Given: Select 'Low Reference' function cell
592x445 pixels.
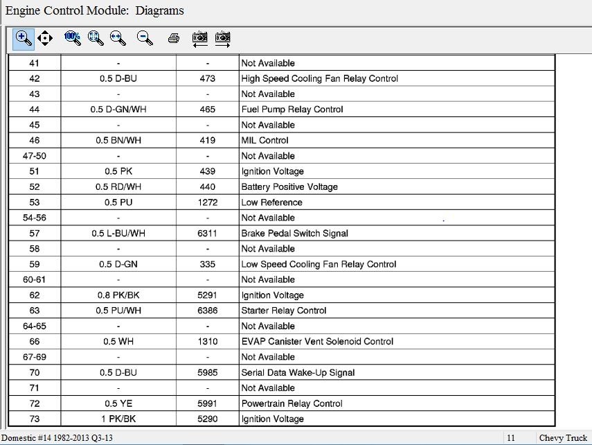Looking at the screenshot, I should [x=397, y=202].
